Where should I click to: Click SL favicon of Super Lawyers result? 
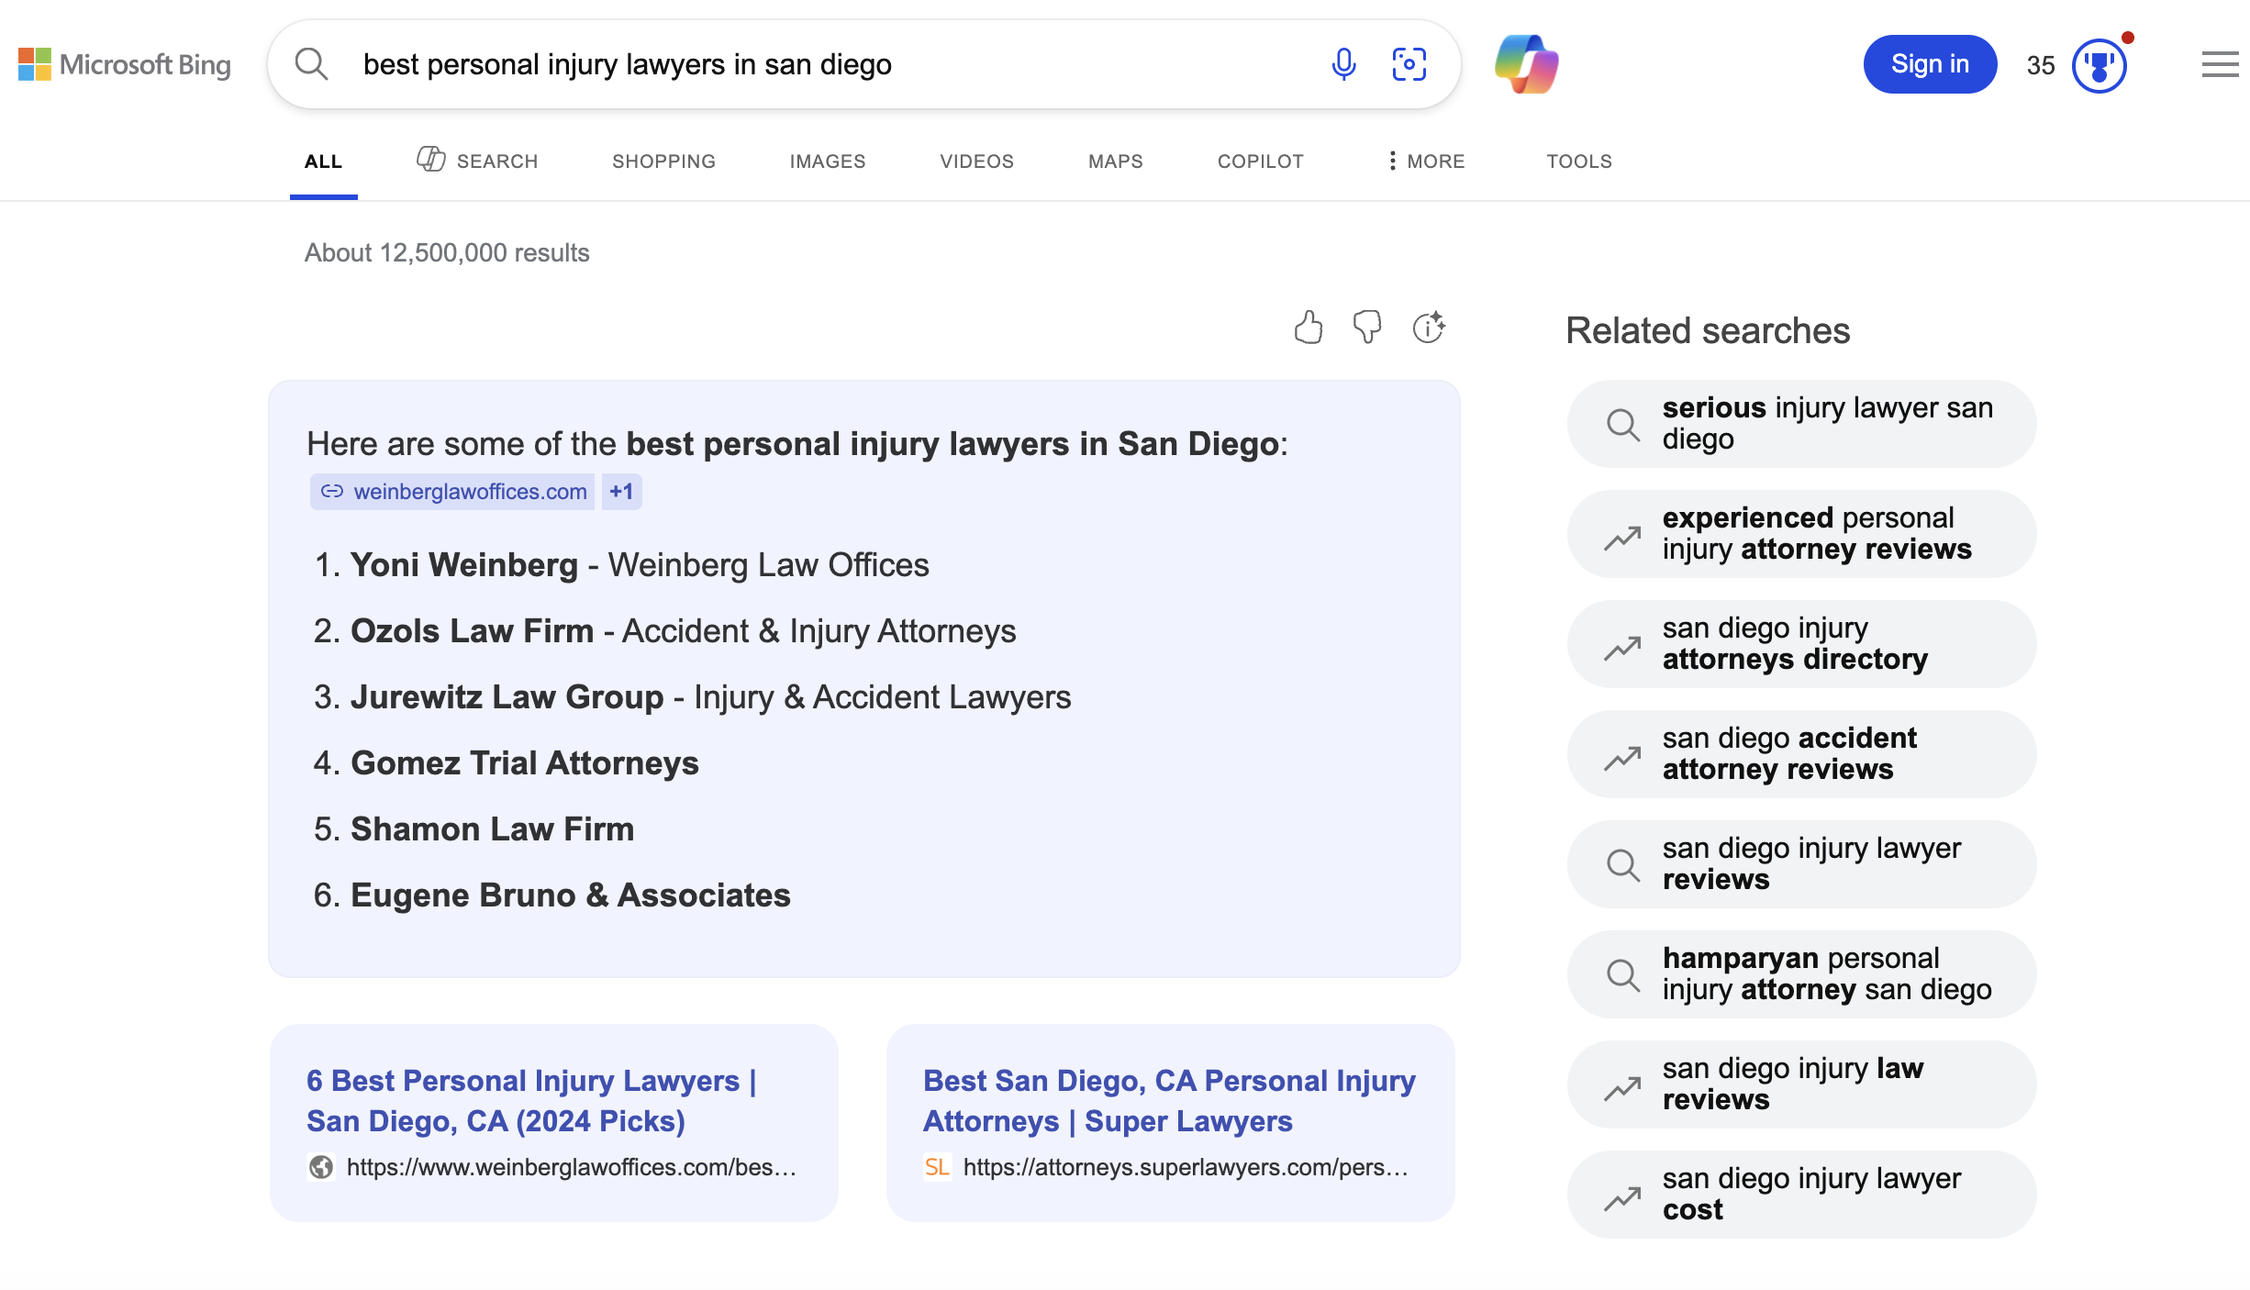coord(937,1167)
